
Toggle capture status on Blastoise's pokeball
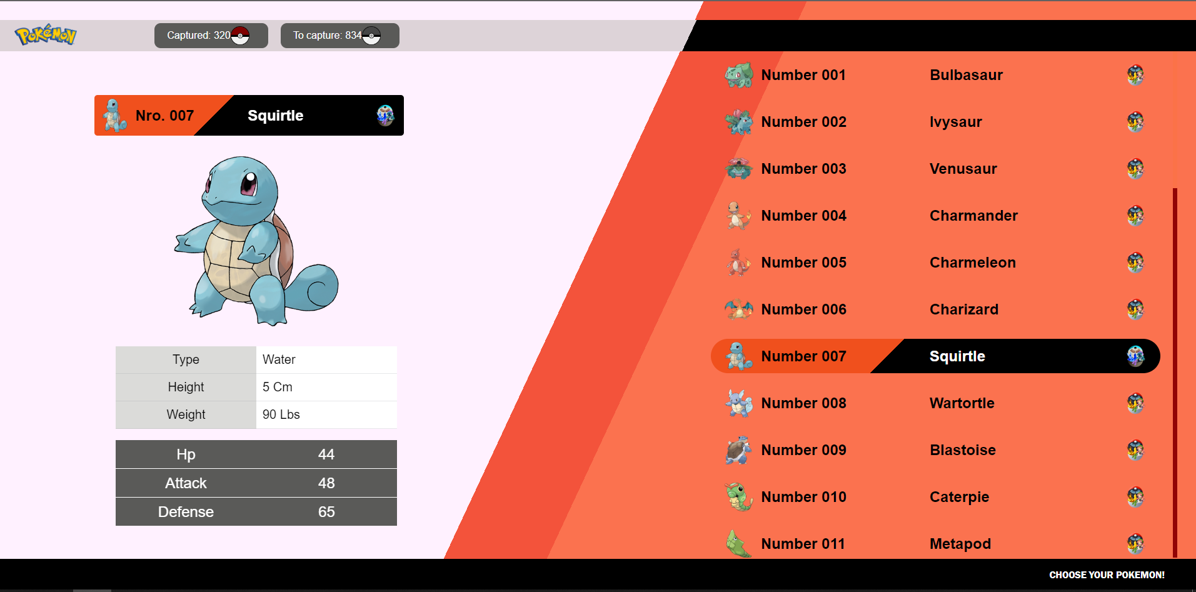point(1137,450)
